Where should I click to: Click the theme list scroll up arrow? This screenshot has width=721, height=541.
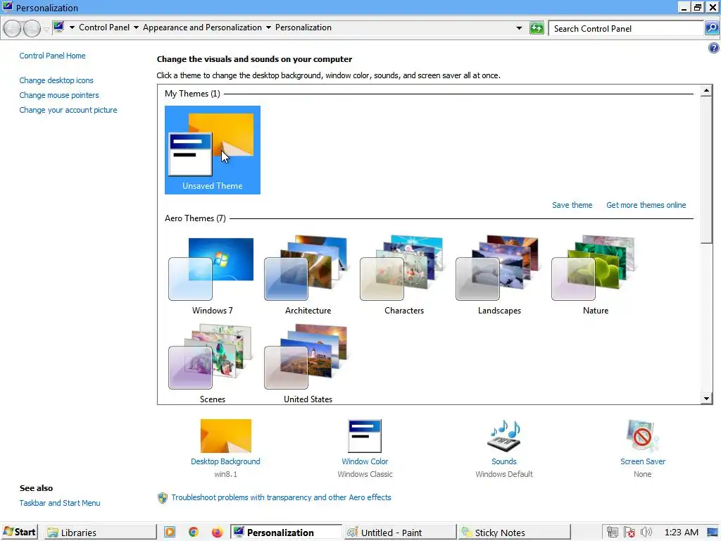706,90
